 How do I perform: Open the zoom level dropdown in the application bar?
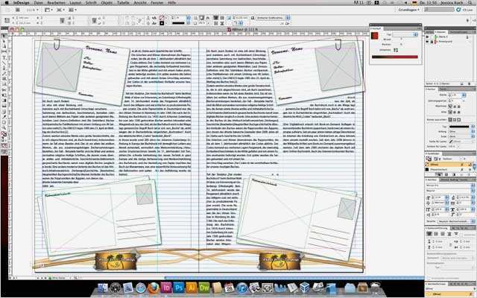point(33,10)
